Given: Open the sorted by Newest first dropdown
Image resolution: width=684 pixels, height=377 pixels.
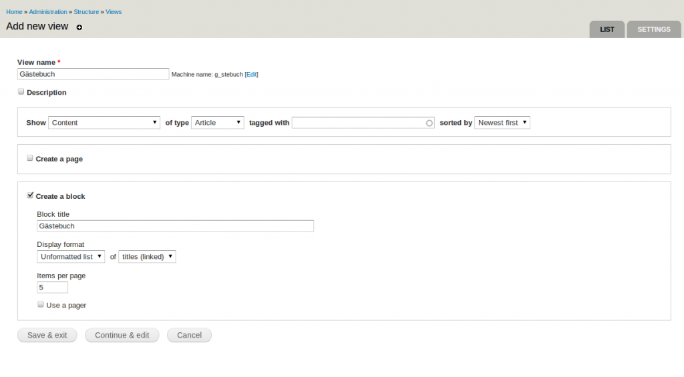Looking at the screenshot, I should (x=502, y=123).
